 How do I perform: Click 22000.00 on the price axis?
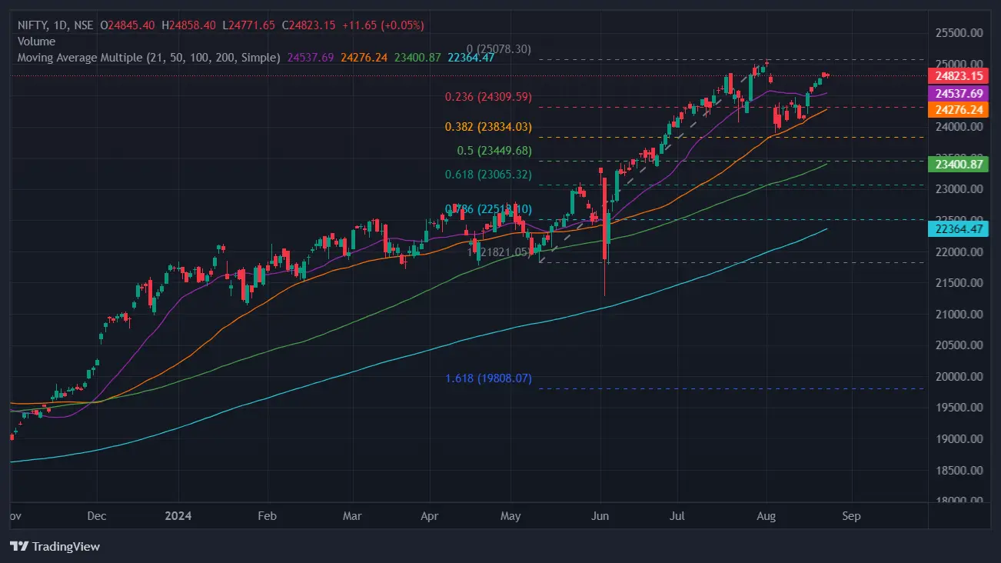[958, 252]
